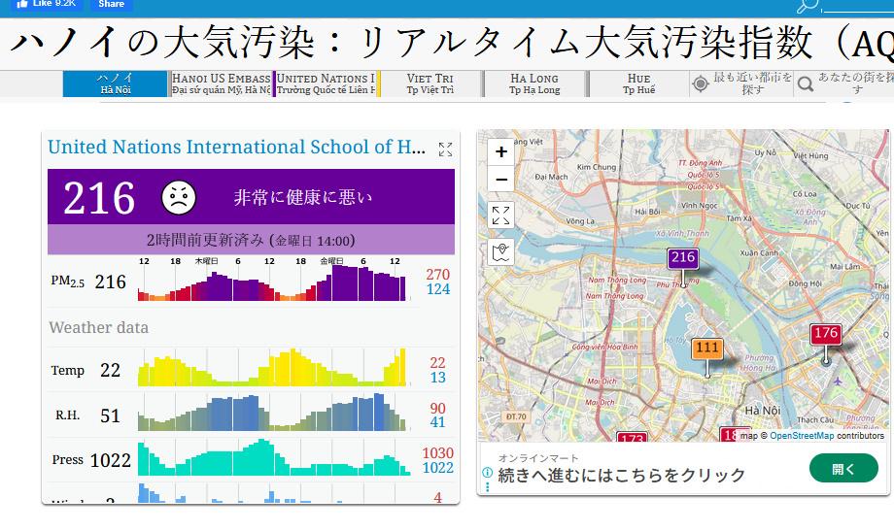Toggle the map overlay layer icon

click(x=501, y=252)
